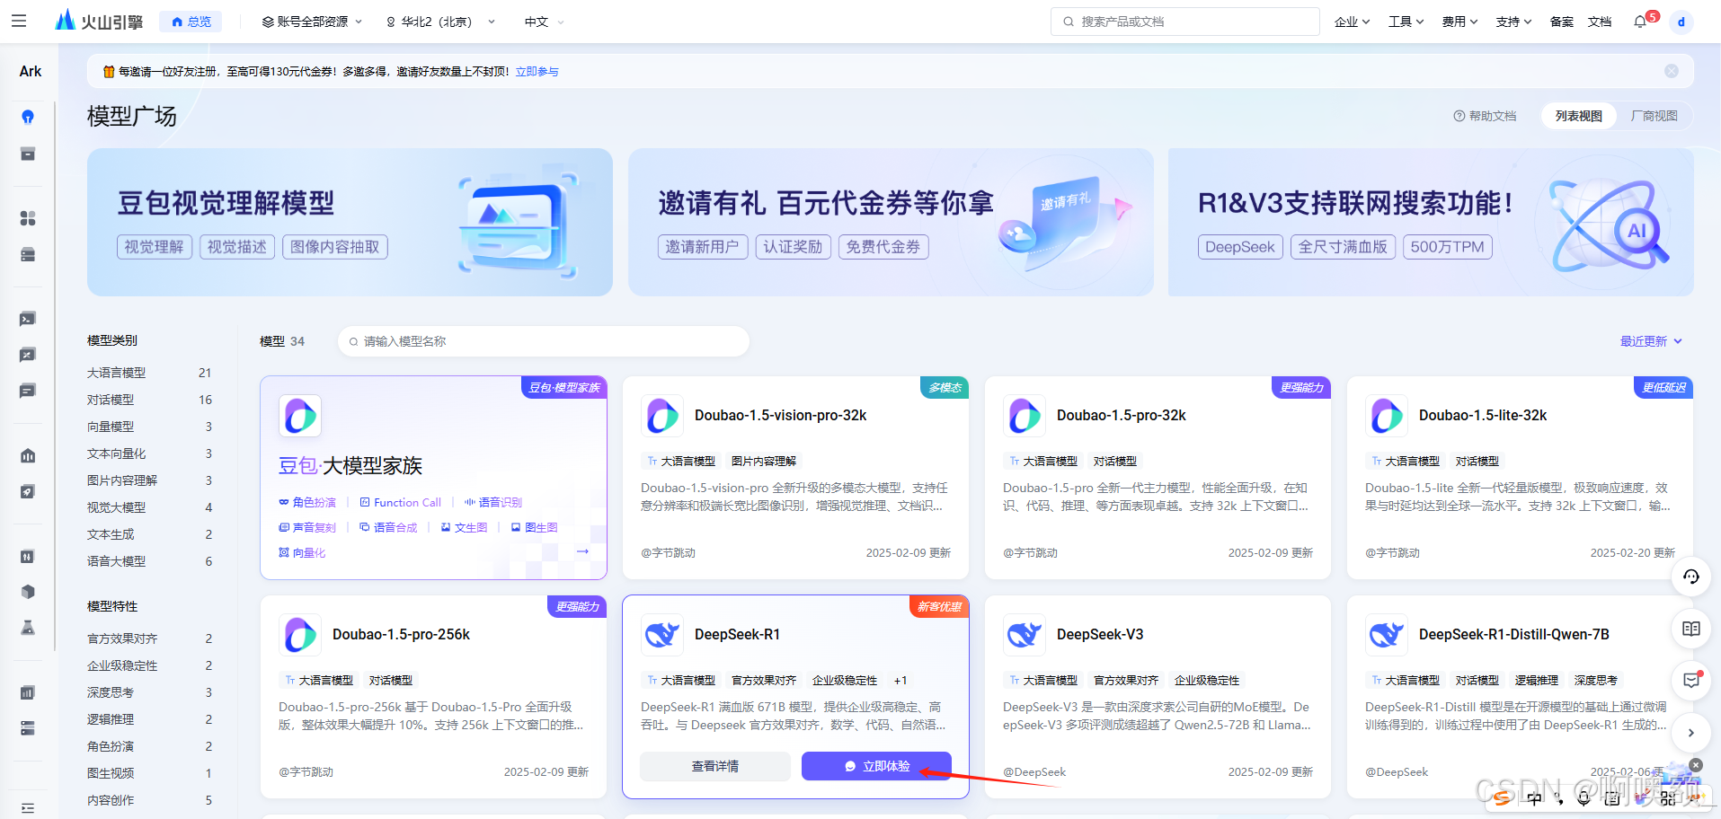This screenshot has width=1721, height=819.
Task: Open the Function Call link in 豆包 family
Action: pos(400,502)
